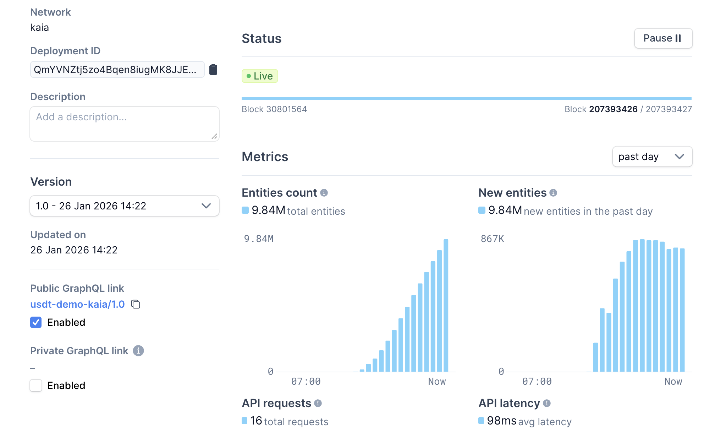Open the version 1.0 dropdown
The height and width of the screenshot is (438, 726).
coord(124,206)
